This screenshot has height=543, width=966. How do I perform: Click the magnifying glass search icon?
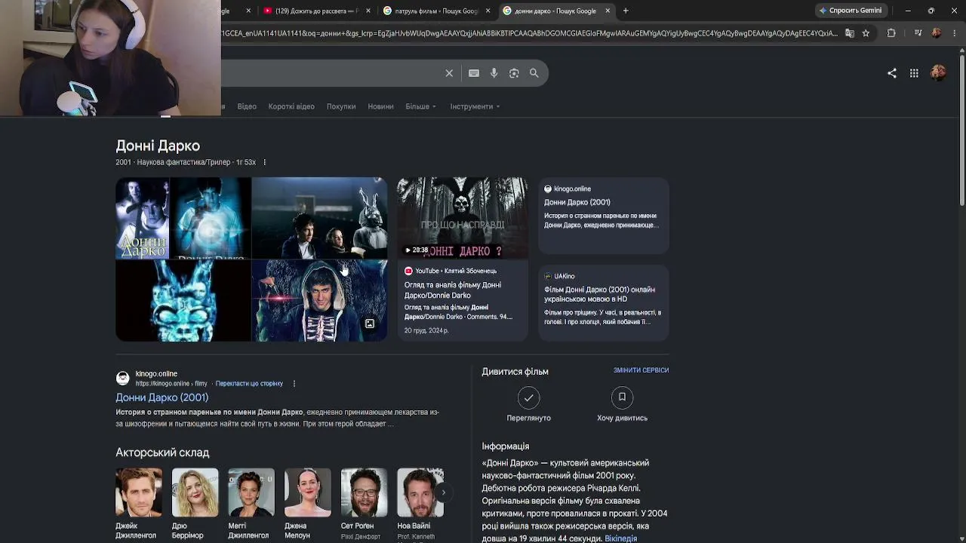(534, 73)
